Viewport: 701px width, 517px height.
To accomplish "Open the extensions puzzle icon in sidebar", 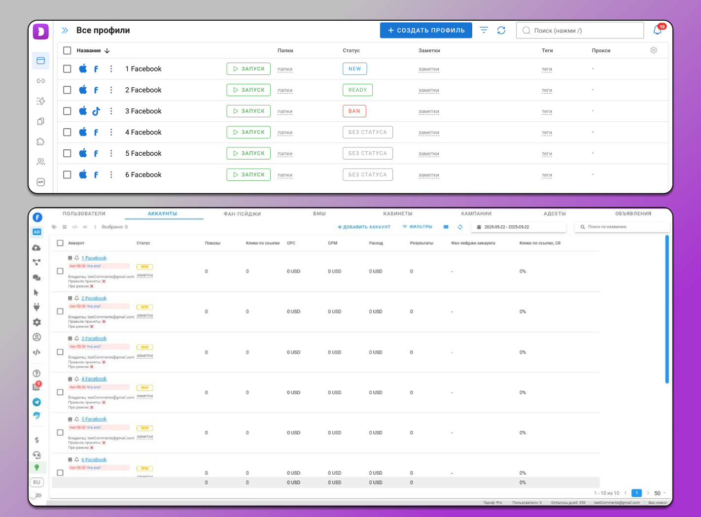I will click(x=41, y=141).
